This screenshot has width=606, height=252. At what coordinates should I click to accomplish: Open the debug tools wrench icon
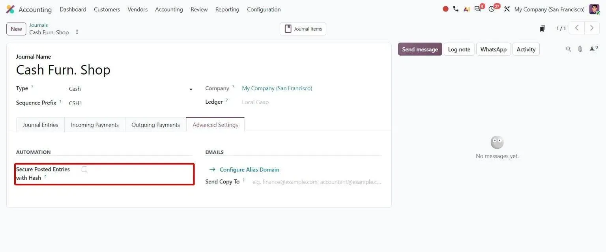(x=507, y=9)
